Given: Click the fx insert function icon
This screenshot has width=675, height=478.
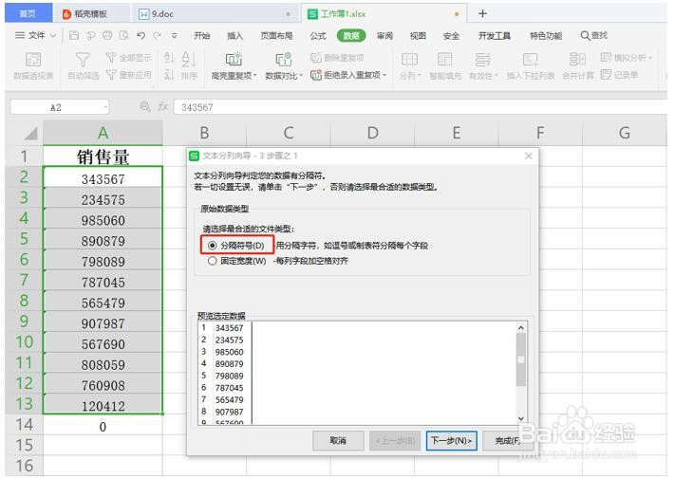Looking at the screenshot, I should (x=162, y=107).
